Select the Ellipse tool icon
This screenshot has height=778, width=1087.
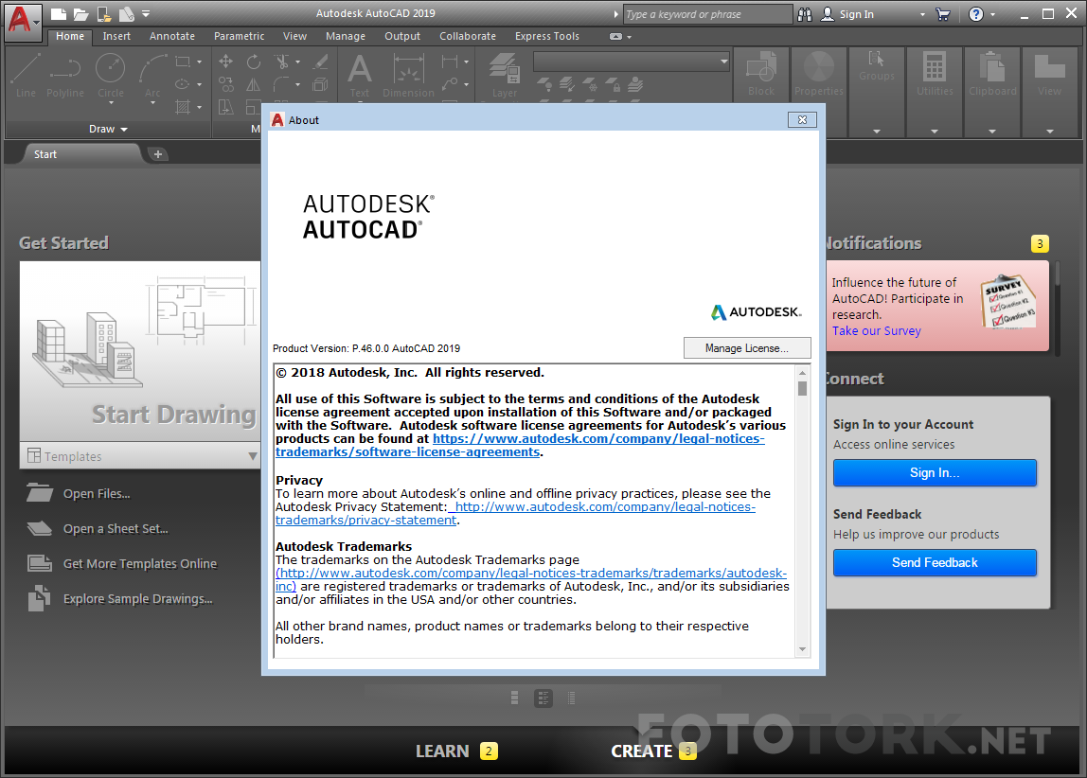point(183,84)
